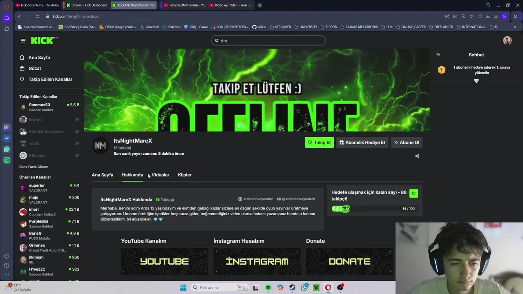Open Opera account profile icon
This screenshot has width=523, height=294.
(x=504, y=16)
